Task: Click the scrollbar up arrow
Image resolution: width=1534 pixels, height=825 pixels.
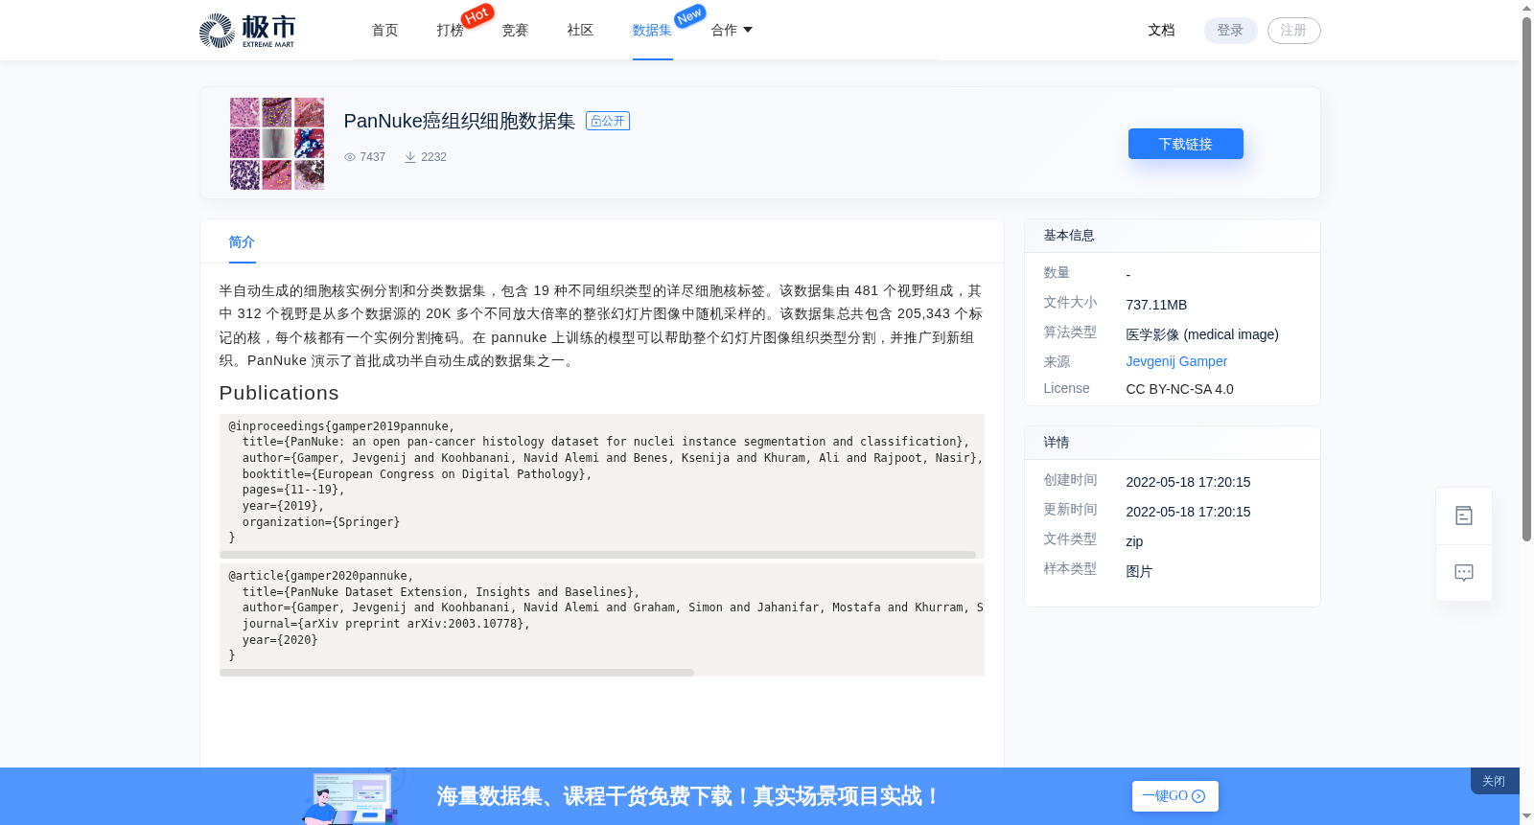Action: (1526, 8)
